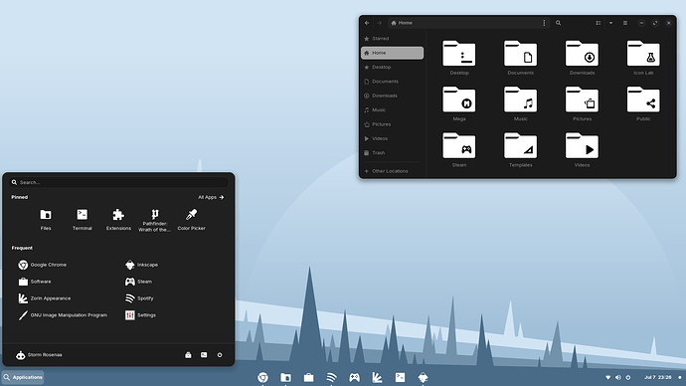Click the Terminal icon in the taskbar

point(400,377)
